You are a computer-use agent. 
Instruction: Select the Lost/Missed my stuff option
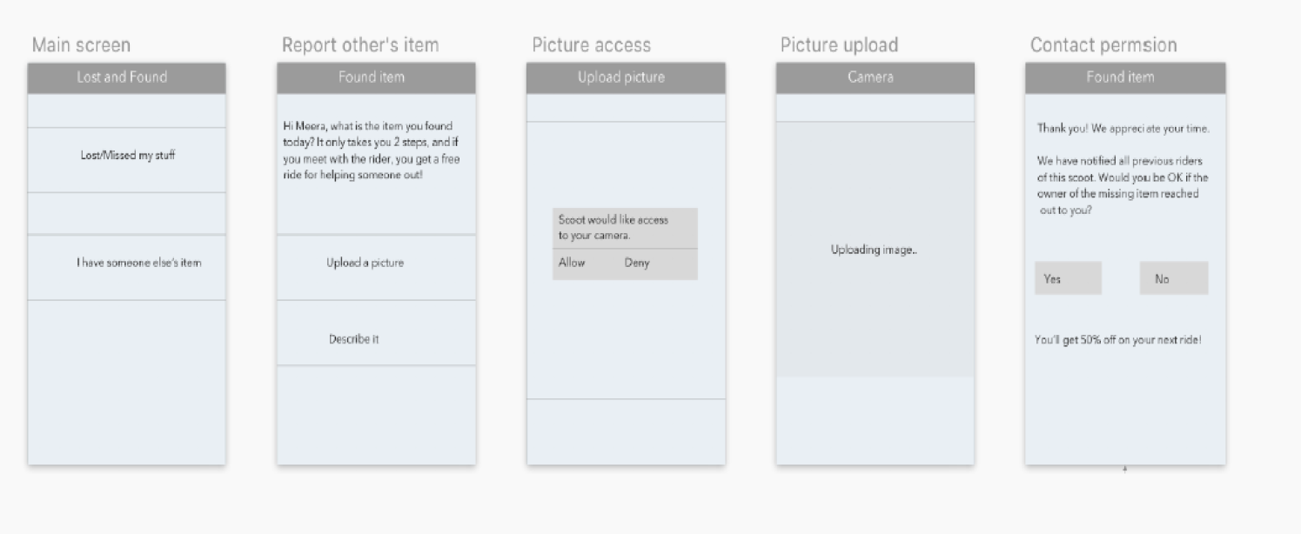click(127, 157)
